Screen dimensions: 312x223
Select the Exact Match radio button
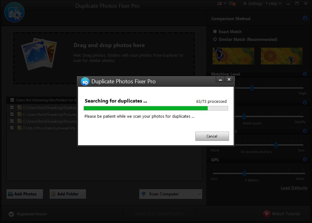point(215,32)
